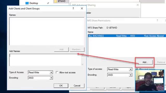
Task: Click the help question mark in NFS Share Permissions
Action: pyautogui.click(x=157, y=20)
